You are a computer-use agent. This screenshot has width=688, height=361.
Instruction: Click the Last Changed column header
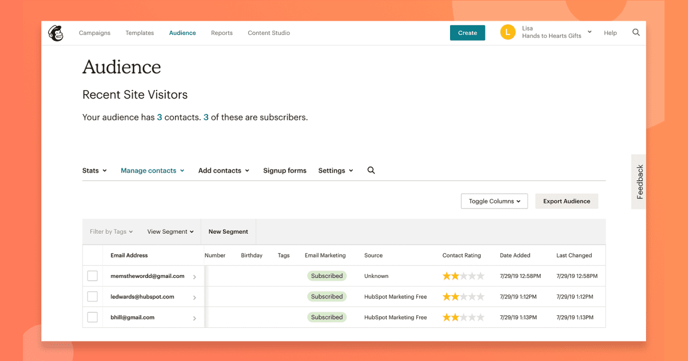pyautogui.click(x=574, y=256)
